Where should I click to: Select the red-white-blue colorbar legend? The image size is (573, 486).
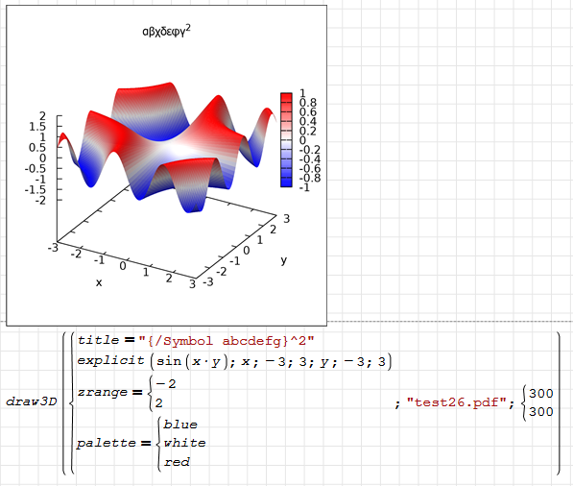click(286, 140)
